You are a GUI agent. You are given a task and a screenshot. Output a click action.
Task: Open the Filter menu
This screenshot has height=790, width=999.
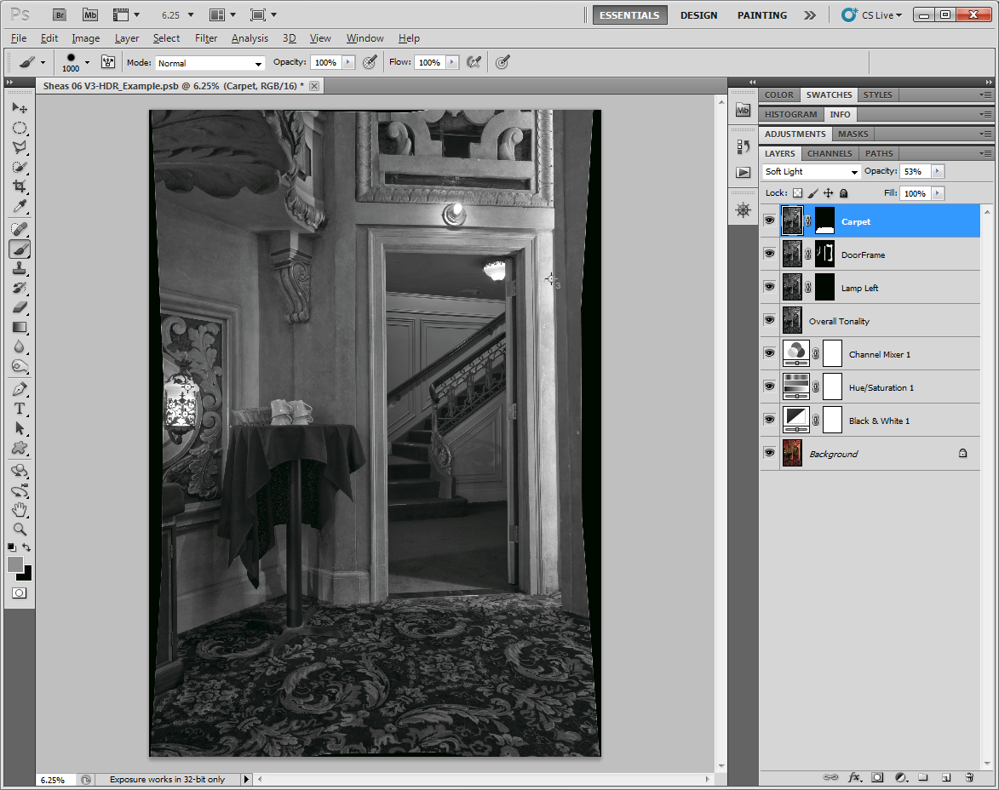pos(206,38)
